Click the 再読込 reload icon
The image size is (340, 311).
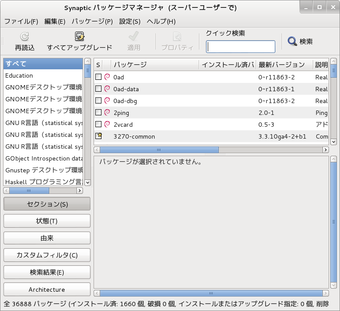click(25, 36)
